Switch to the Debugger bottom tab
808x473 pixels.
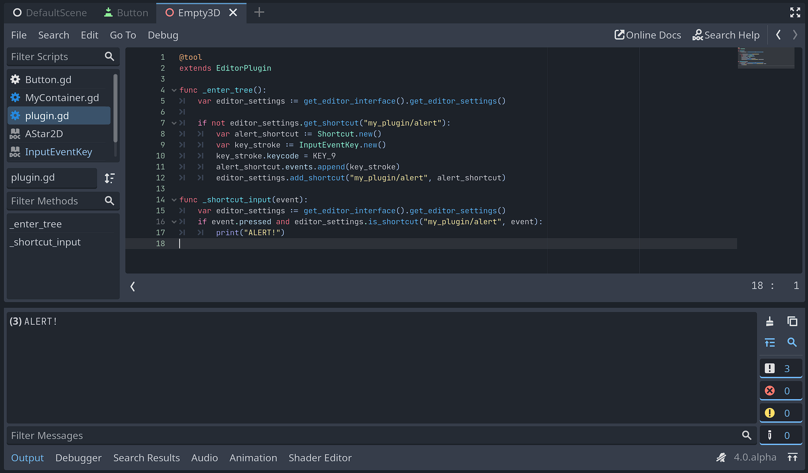pos(78,458)
